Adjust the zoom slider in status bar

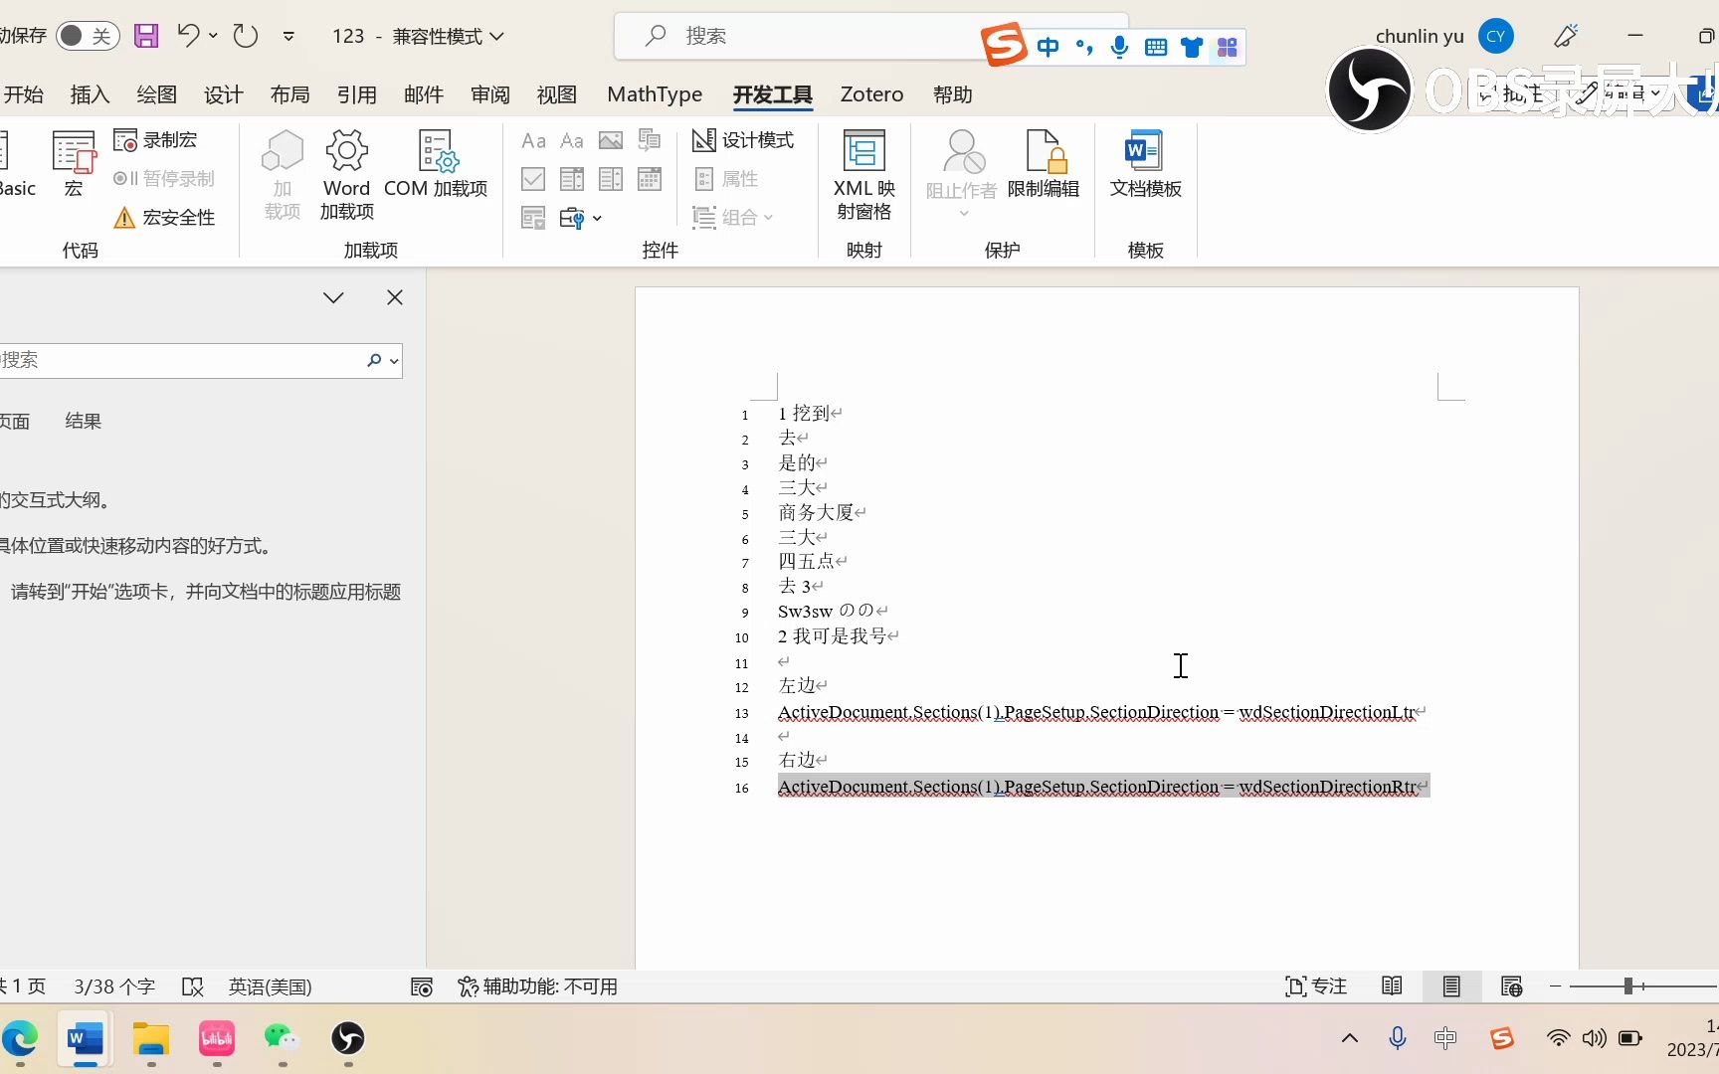coord(1625,985)
